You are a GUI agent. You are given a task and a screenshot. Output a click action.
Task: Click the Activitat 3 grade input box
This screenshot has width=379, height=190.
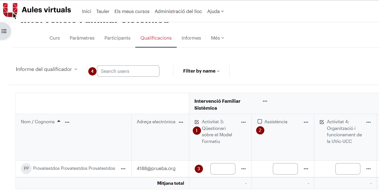click(223, 169)
